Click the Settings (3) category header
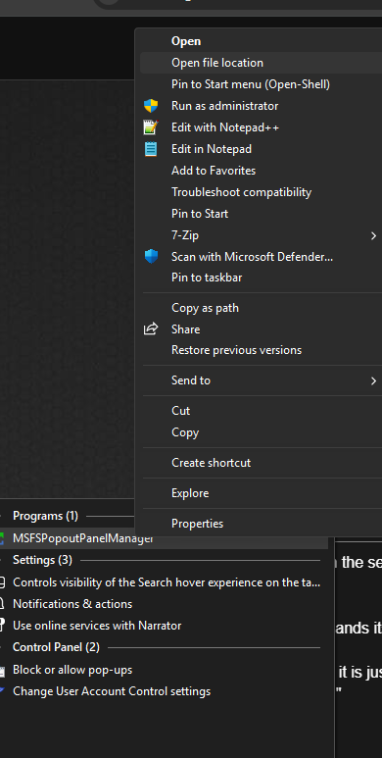The image size is (382, 758). coord(42,560)
